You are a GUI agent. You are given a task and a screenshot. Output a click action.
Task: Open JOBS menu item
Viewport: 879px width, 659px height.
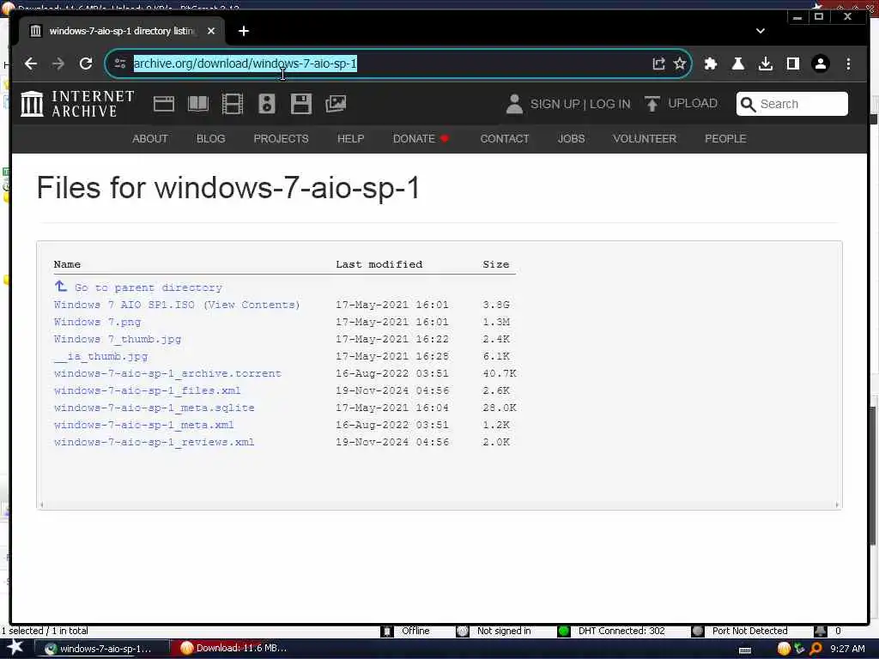571,139
